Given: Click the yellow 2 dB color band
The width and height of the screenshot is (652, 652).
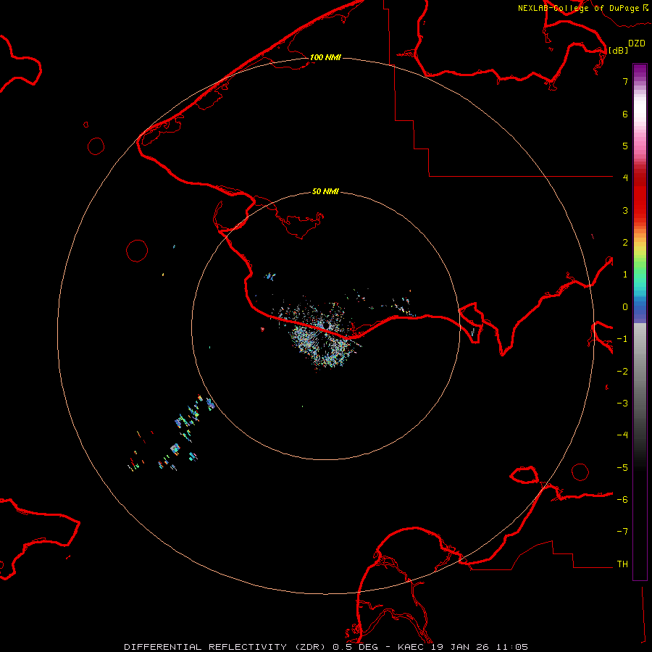Looking at the screenshot, I should tap(640, 243).
